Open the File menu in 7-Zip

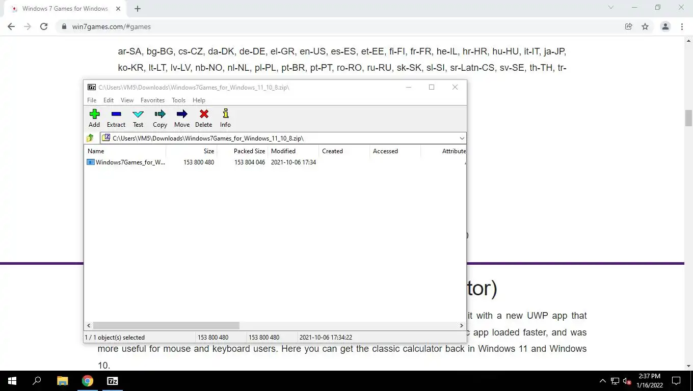point(92,100)
